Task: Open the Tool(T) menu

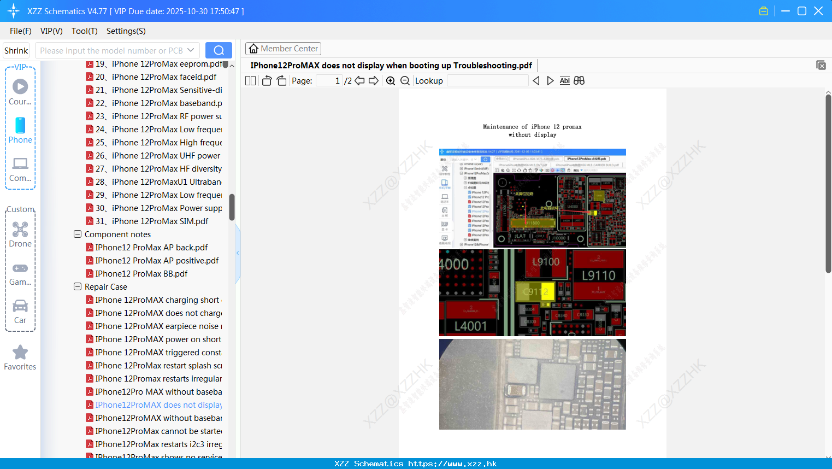Action: click(x=85, y=31)
